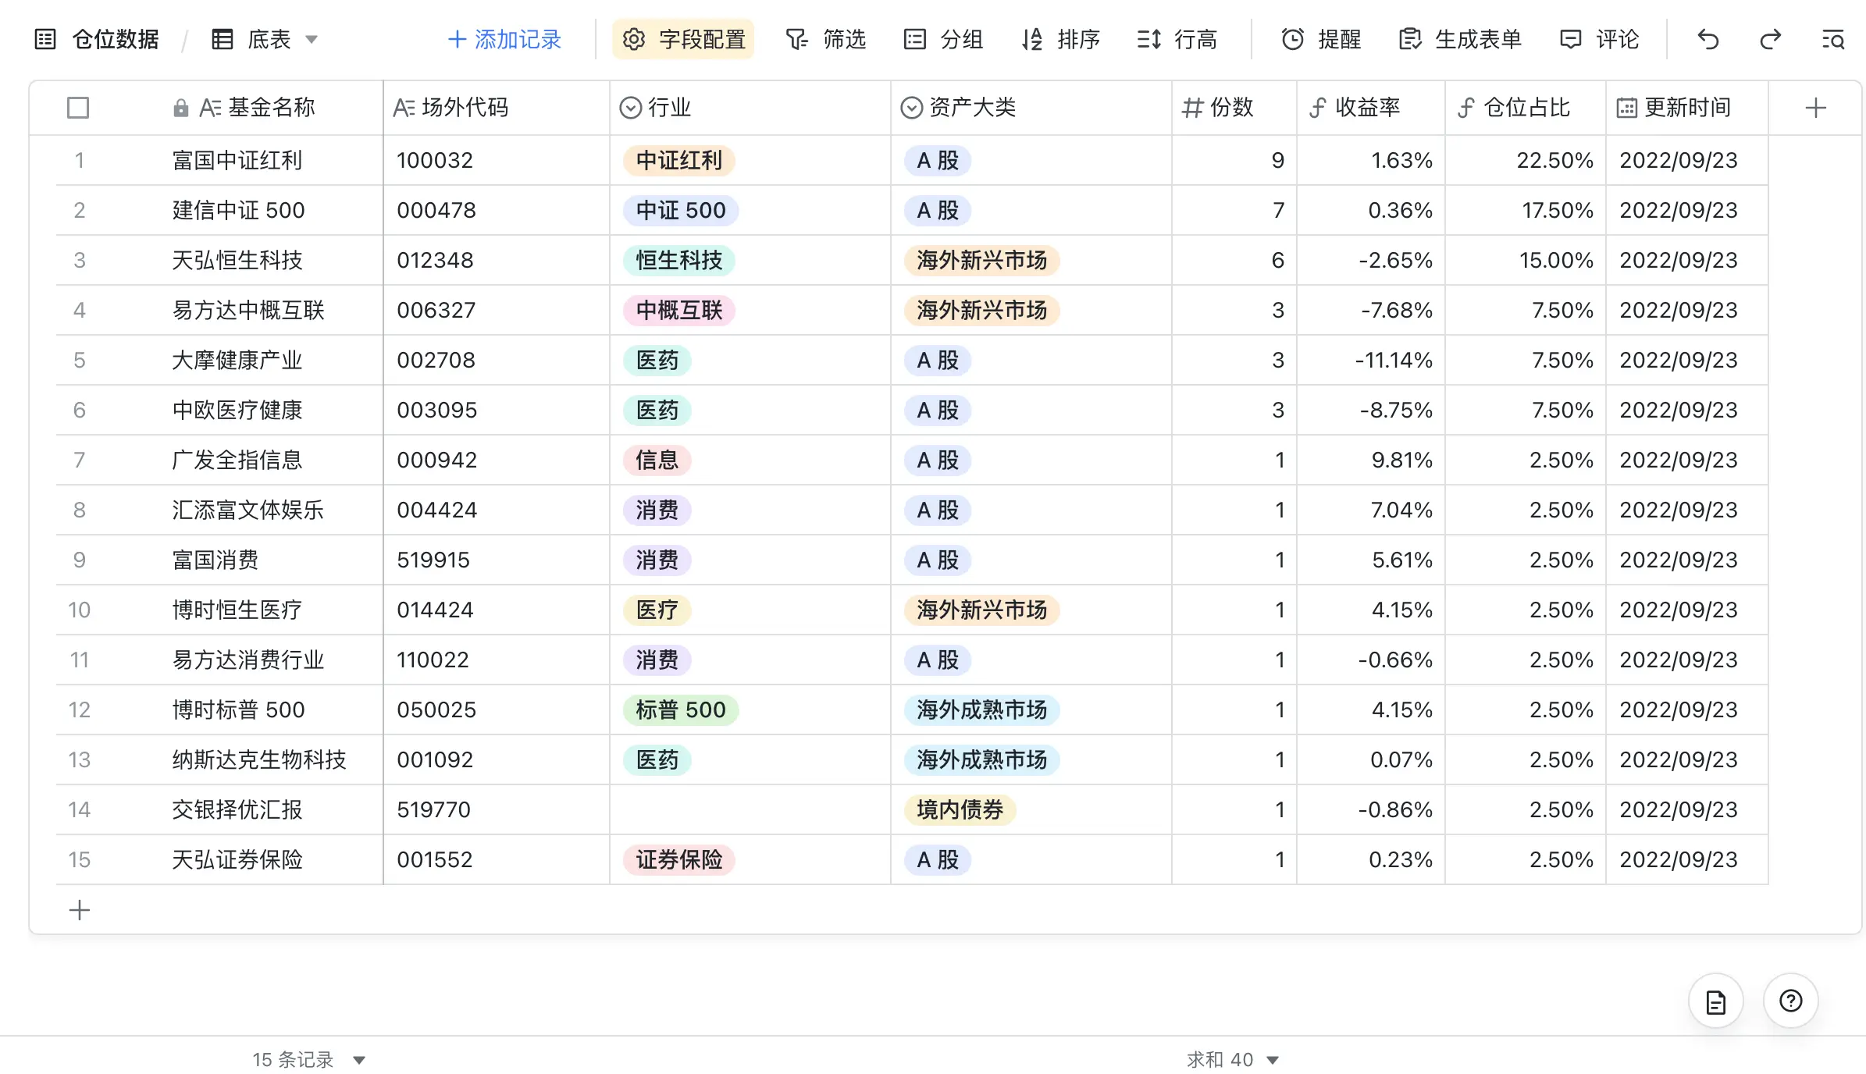
Task: Open the 生成表单 form generator
Action: coord(1461,39)
